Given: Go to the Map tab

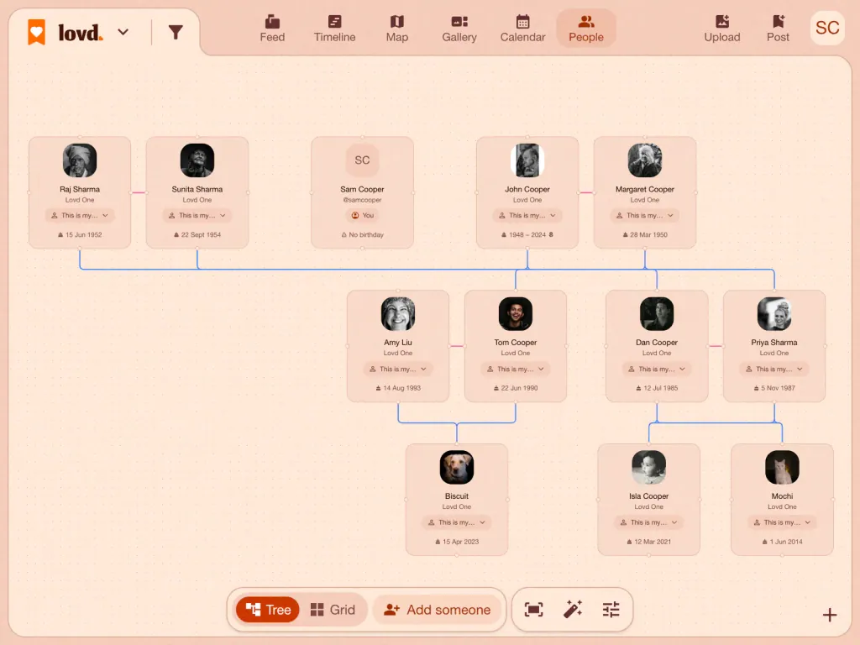Looking at the screenshot, I should tap(397, 29).
